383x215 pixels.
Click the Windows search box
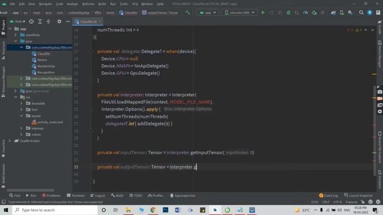(54, 210)
